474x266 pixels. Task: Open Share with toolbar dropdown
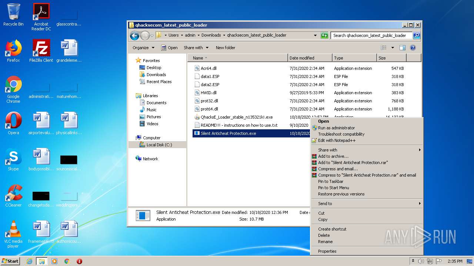(196, 48)
